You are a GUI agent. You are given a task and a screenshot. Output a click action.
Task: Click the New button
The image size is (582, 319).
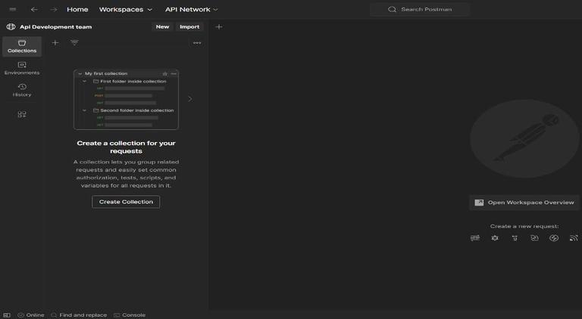click(x=162, y=26)
